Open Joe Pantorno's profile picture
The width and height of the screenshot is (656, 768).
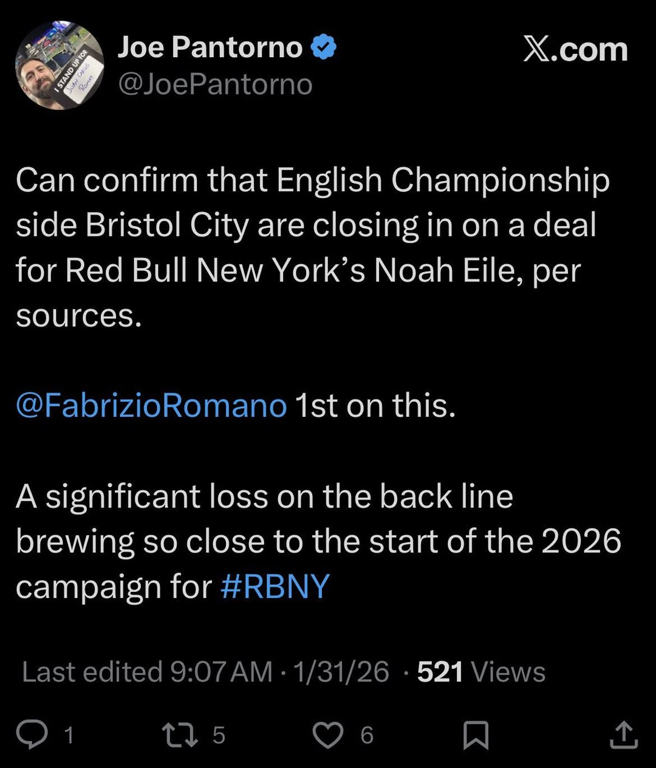[x=59, y=65]
